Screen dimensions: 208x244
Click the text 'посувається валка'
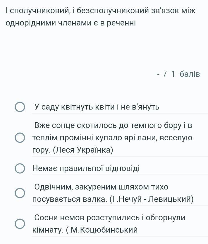click(70, 199)
